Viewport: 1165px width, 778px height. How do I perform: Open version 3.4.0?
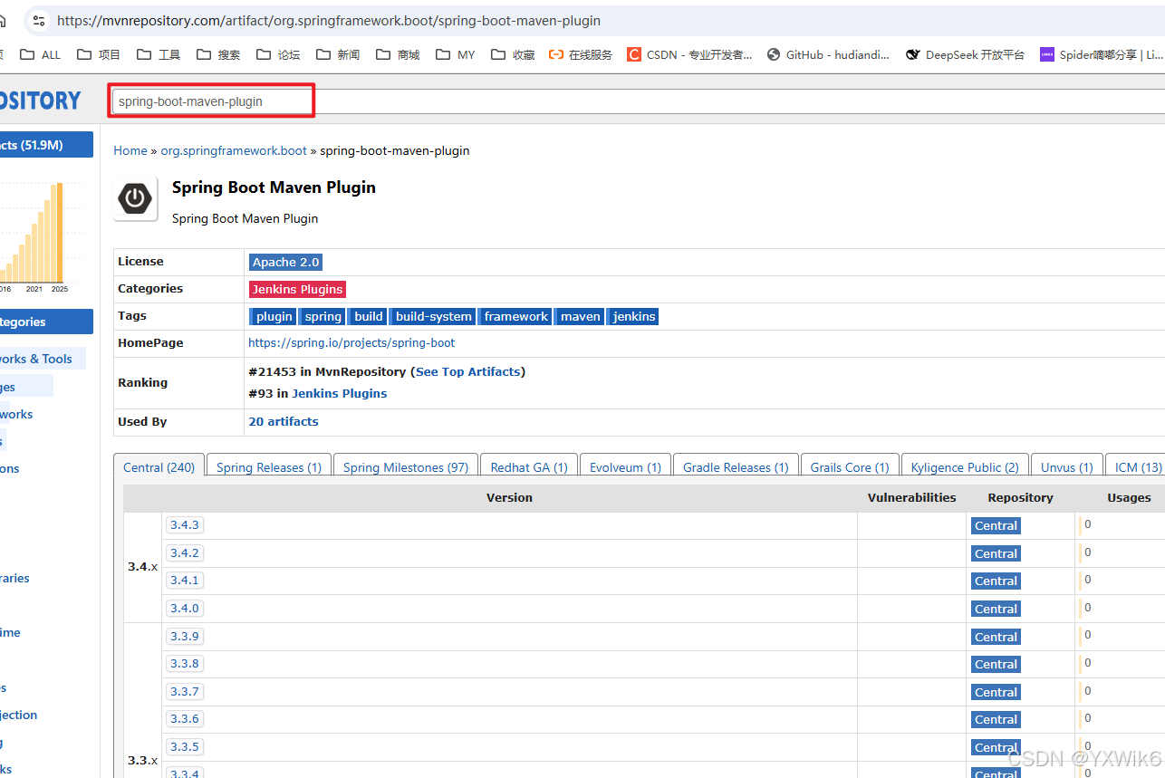coord(184,608)
